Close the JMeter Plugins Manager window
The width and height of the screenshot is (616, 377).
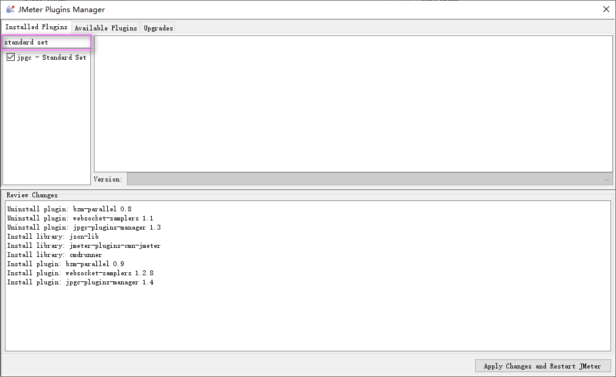coord(606,9)
